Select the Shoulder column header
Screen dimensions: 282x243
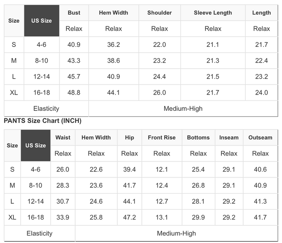coord(160,13)
